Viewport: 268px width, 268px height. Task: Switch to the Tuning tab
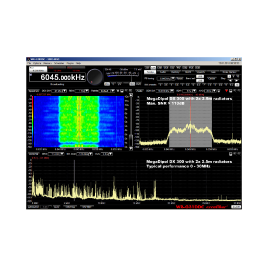tap(150, 72)
